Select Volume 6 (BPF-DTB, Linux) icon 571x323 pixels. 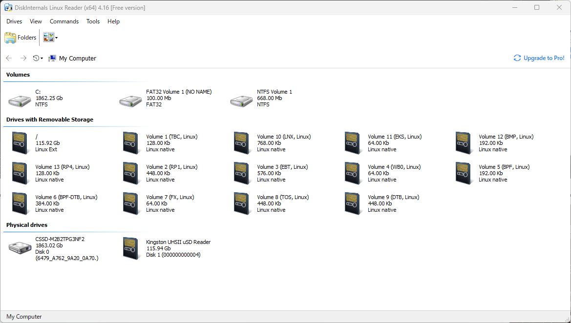click(20, 203)
